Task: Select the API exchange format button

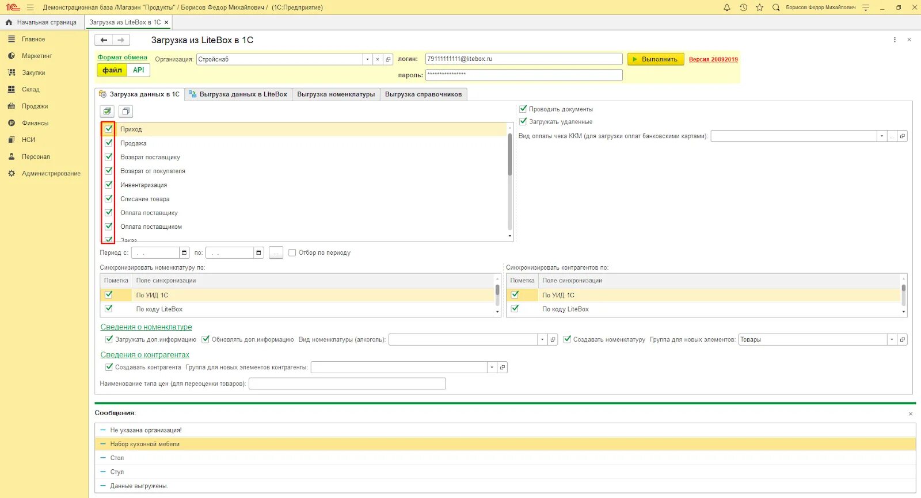Action: pyautogui.click(x=139, y=70)
